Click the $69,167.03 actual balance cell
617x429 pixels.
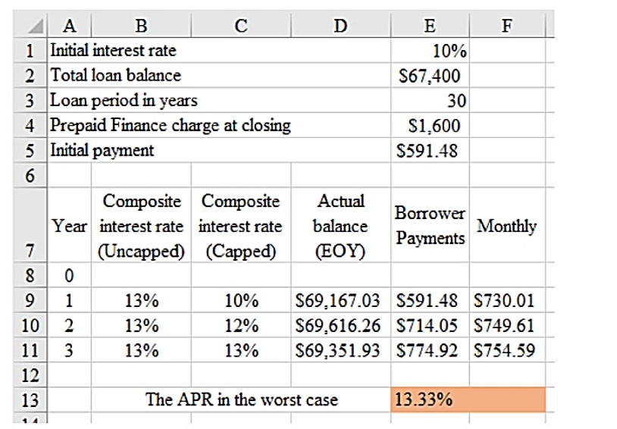pyautogui.click(x=341, y=301)
